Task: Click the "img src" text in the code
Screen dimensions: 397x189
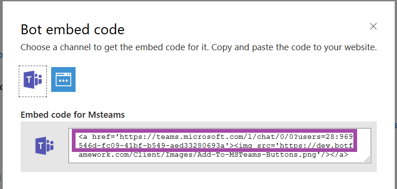Action: (253, 146)
